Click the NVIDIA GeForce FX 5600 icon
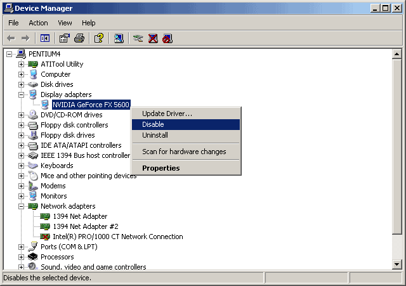The height and width of the screenshot is (286, 406). 45,105
